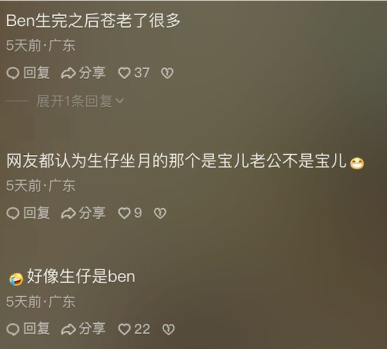Select the 'Ben生完之后苍老了很多' comment text
The width and height of the screenshot is (387, 349).
[x=93, y=21]
